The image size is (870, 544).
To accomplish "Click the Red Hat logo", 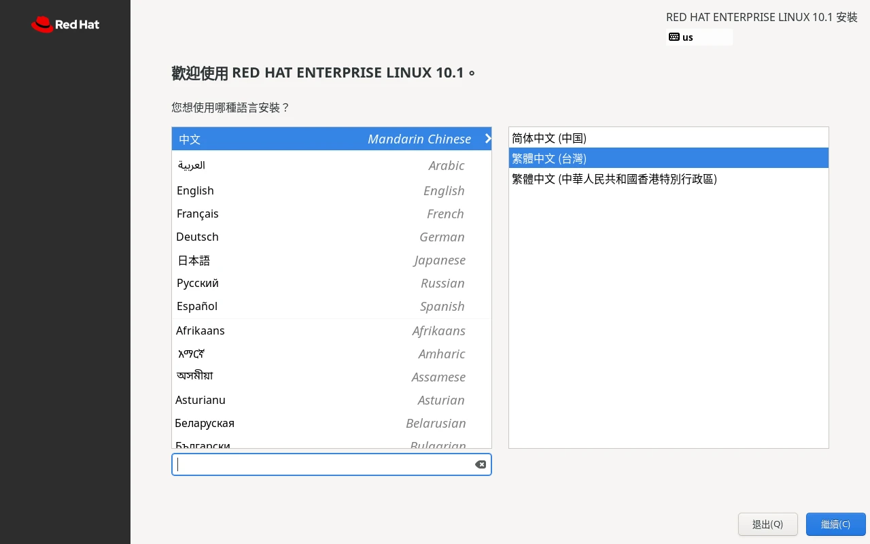I will 65,24.
